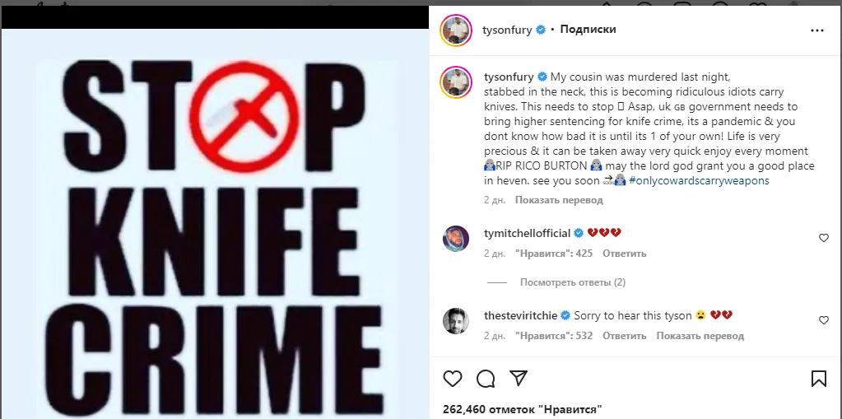Viewport: 842px width, 419px height.
Task: Reply to thesteviritchie's comment
Action: pos(624,336)
